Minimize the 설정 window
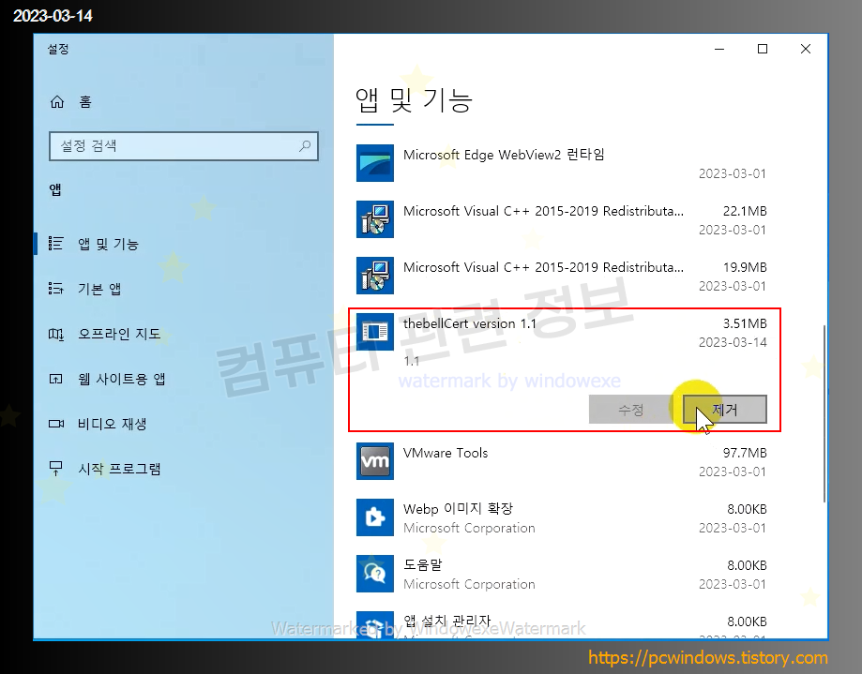Viewport: 862px width, 674px height. 719,49
